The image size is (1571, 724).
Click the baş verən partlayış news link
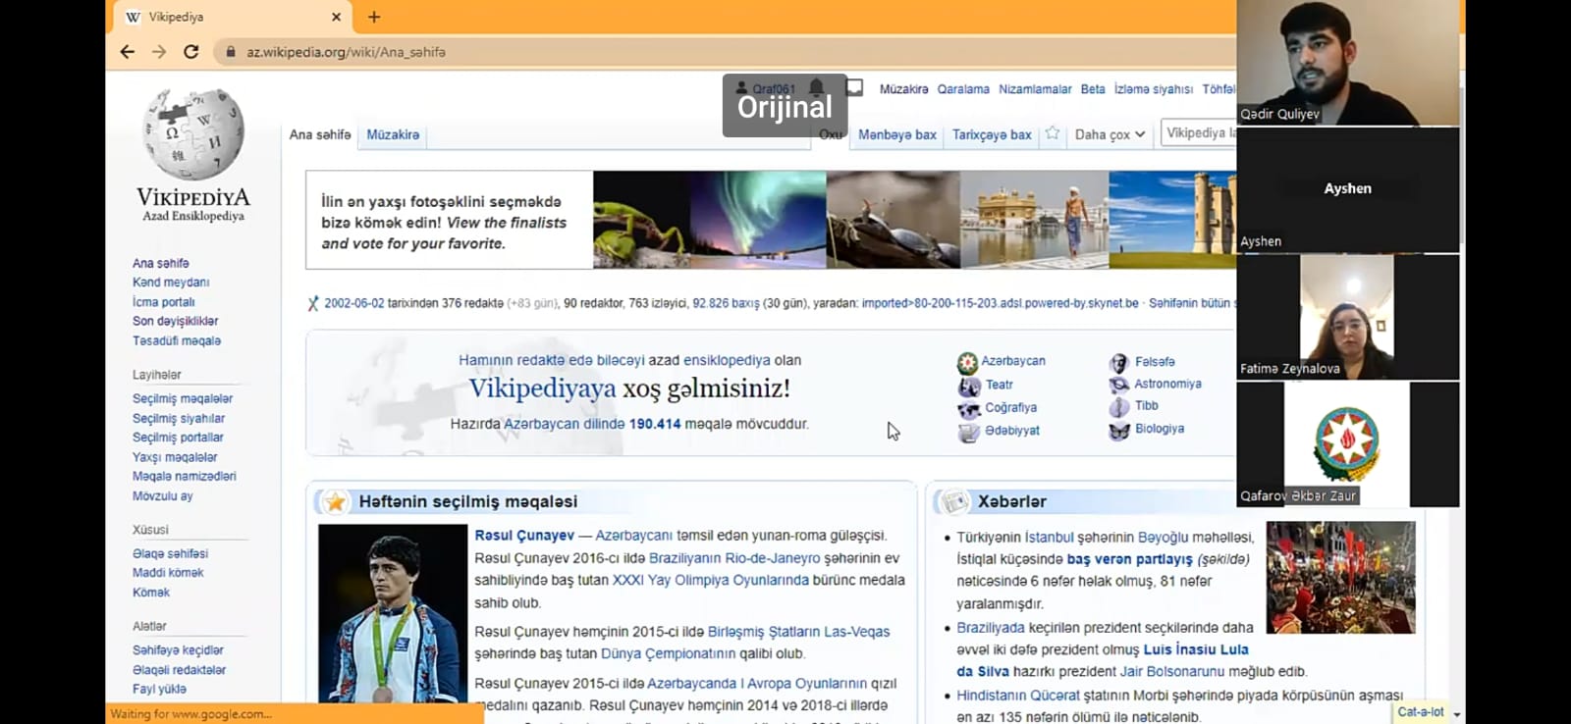tap(1130, 559)
